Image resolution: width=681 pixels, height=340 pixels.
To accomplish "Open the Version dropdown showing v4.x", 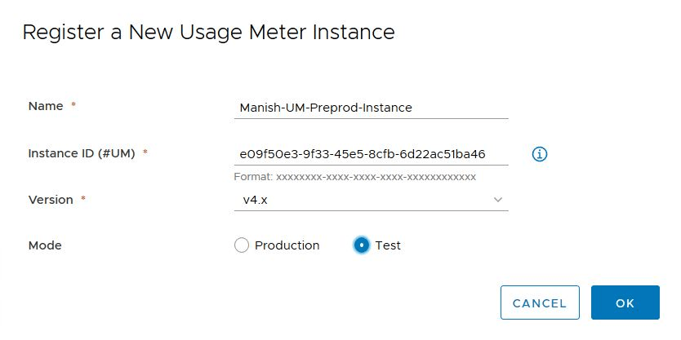I will pos(359,200).
